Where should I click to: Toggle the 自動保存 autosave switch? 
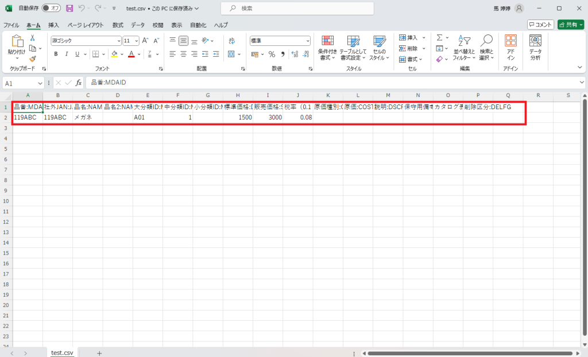pyautogui.click(x=51, y=9)
